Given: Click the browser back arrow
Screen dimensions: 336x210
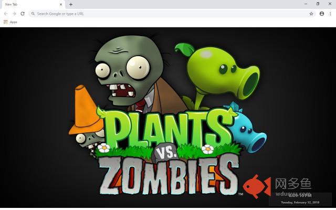Looking at the screenshot, I should pyautogui.click(x=6, y=14).
